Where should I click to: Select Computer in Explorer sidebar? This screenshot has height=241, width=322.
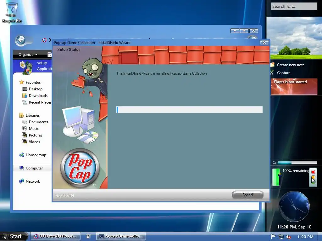pos(34,168)
